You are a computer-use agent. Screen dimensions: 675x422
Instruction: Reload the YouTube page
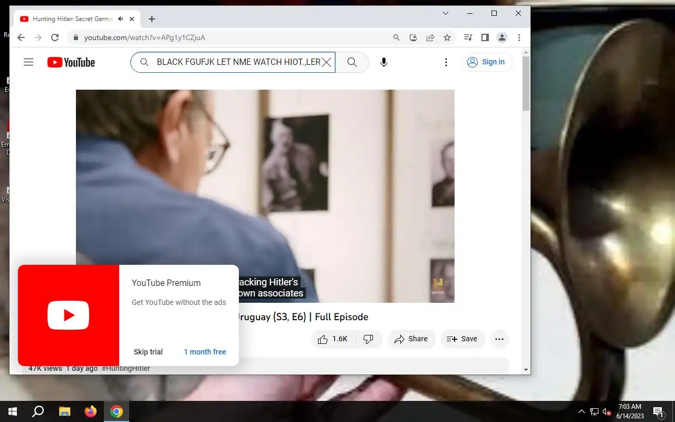tap(55, 37)
